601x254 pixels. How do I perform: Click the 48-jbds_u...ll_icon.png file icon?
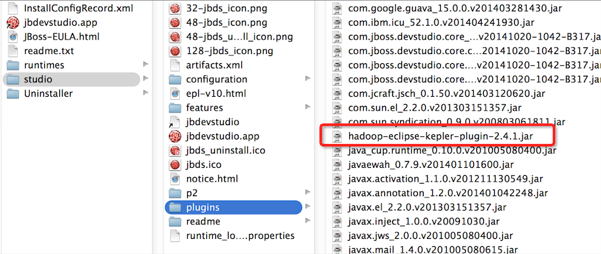pos(175,37)
